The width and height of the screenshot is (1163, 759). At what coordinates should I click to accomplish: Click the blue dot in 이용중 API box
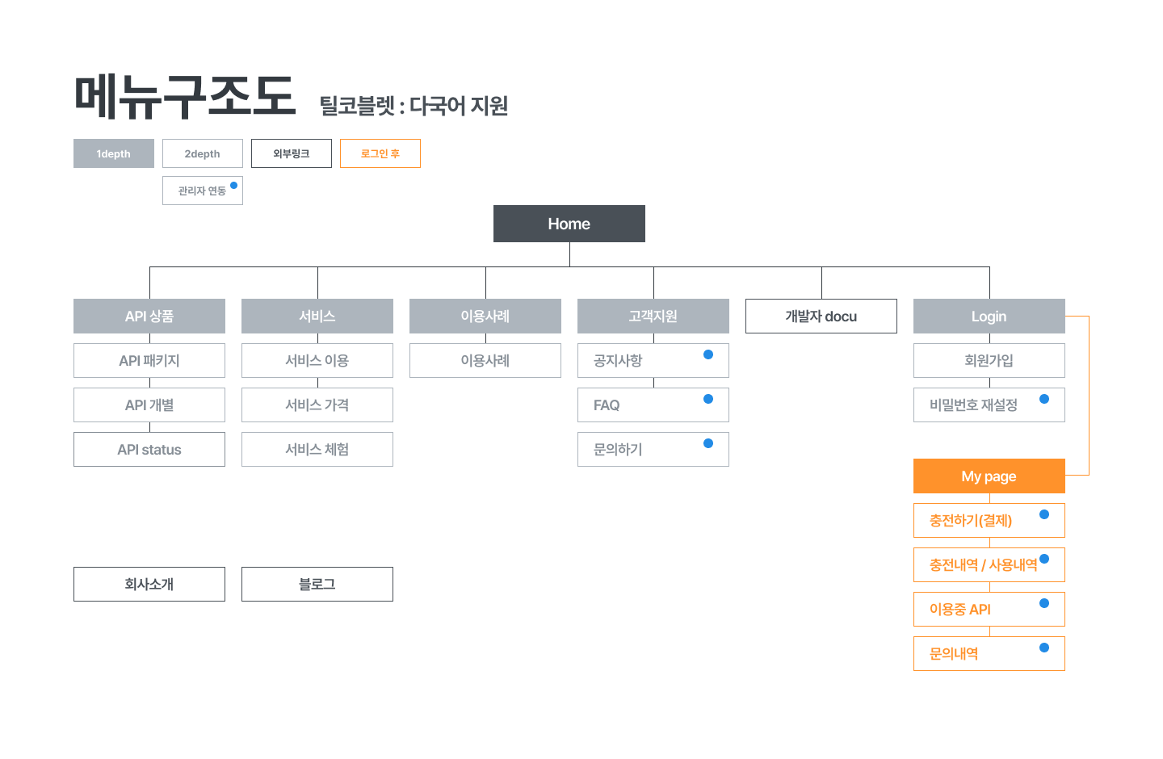point(1044,603)
